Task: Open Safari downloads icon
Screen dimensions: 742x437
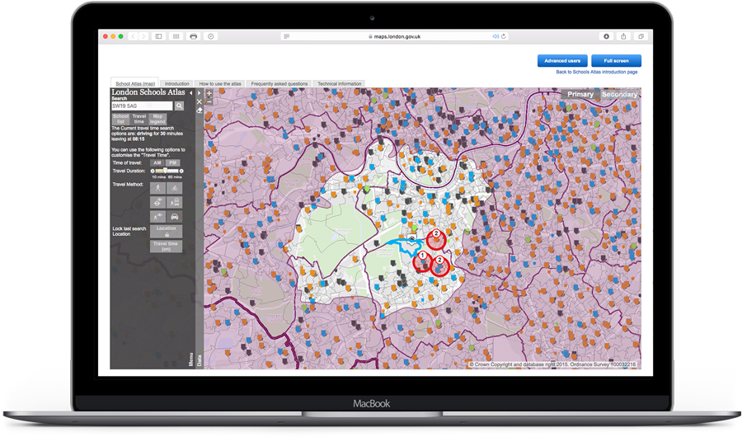Action: pyautogui.click(x=606, y=36)
